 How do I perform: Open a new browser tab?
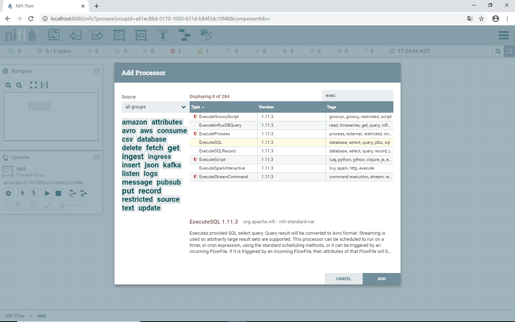click(97, 6)
